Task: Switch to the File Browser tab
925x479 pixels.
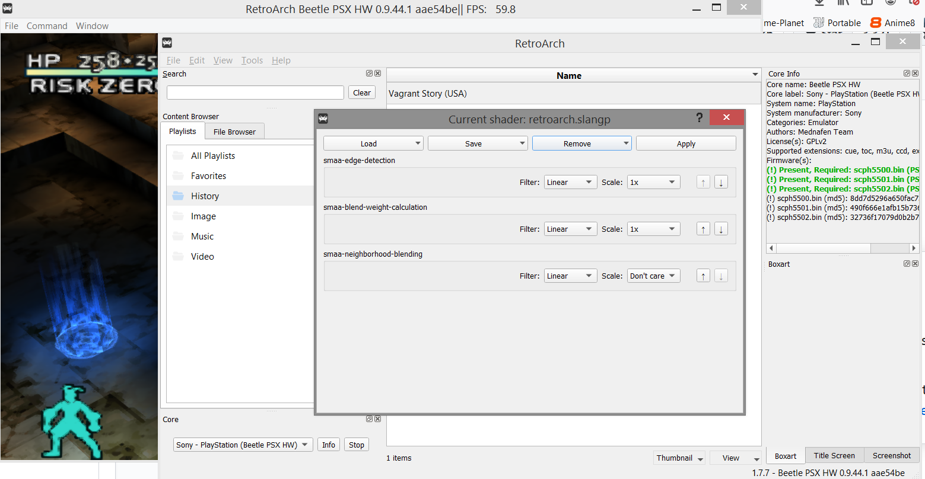Action: 234,132
